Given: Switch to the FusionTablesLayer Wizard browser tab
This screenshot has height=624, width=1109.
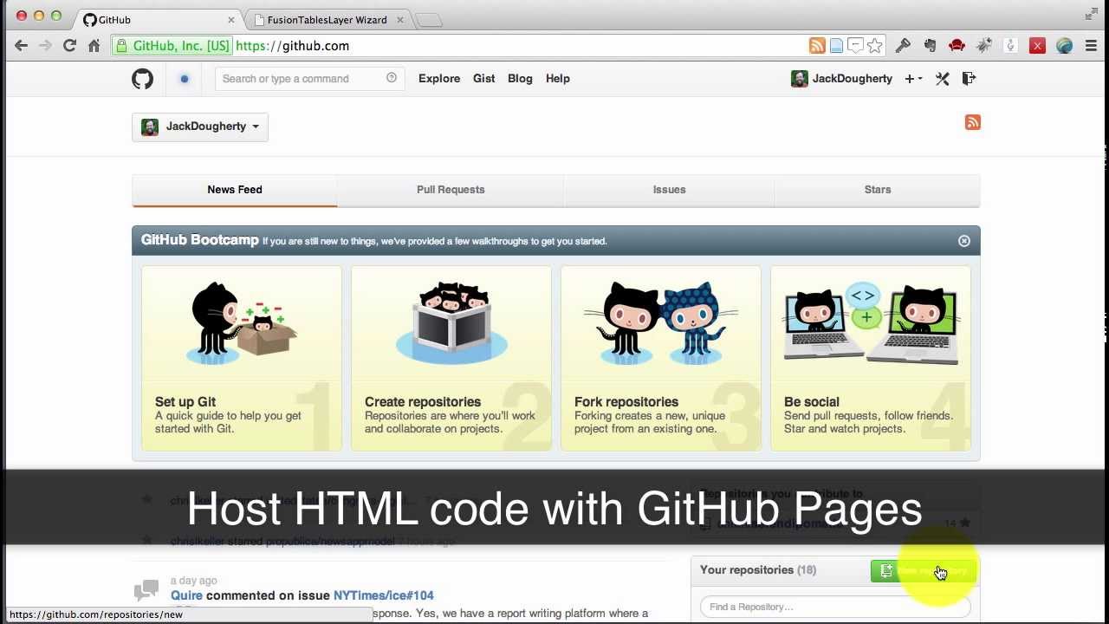Looking at the screenshot, I should point(327,20).
